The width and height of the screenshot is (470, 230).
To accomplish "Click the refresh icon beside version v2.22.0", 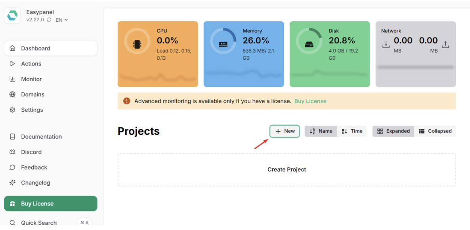I will tap(50, 20).
